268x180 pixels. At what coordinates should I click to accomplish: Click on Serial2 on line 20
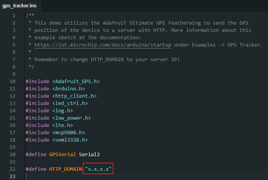[89, 155]
